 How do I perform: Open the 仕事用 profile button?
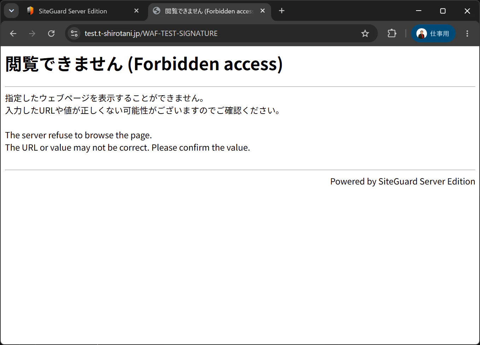(433, 34)
